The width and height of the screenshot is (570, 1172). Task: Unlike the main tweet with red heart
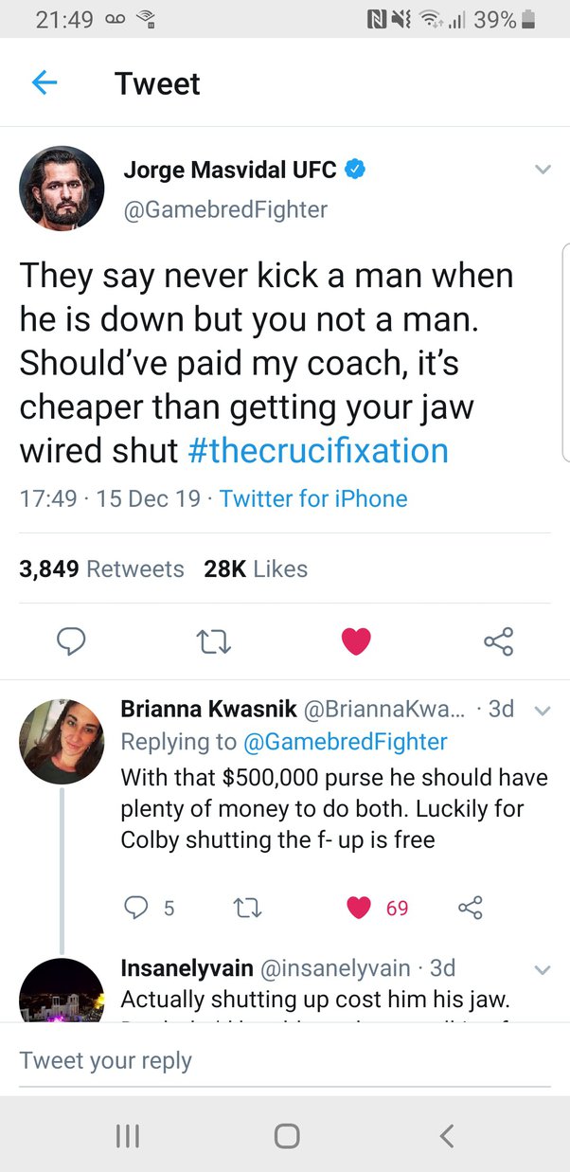pyautogui.click(x=356, y=641)
